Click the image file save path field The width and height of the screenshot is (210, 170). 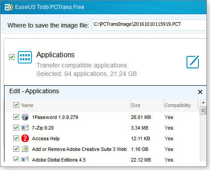tap(149, 25)
